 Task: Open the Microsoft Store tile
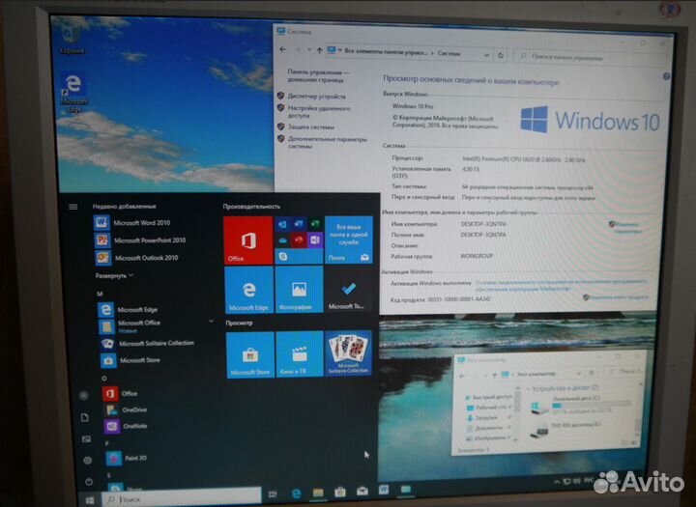point(249,353)
